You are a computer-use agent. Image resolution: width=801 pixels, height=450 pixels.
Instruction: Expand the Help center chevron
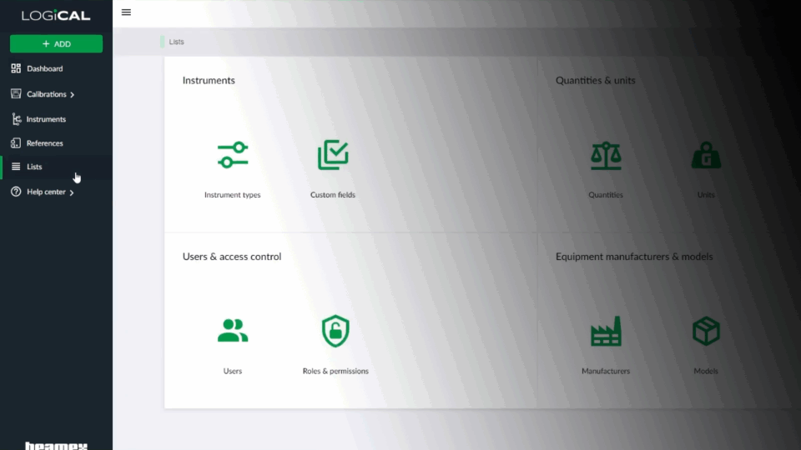tap(72, 192)
